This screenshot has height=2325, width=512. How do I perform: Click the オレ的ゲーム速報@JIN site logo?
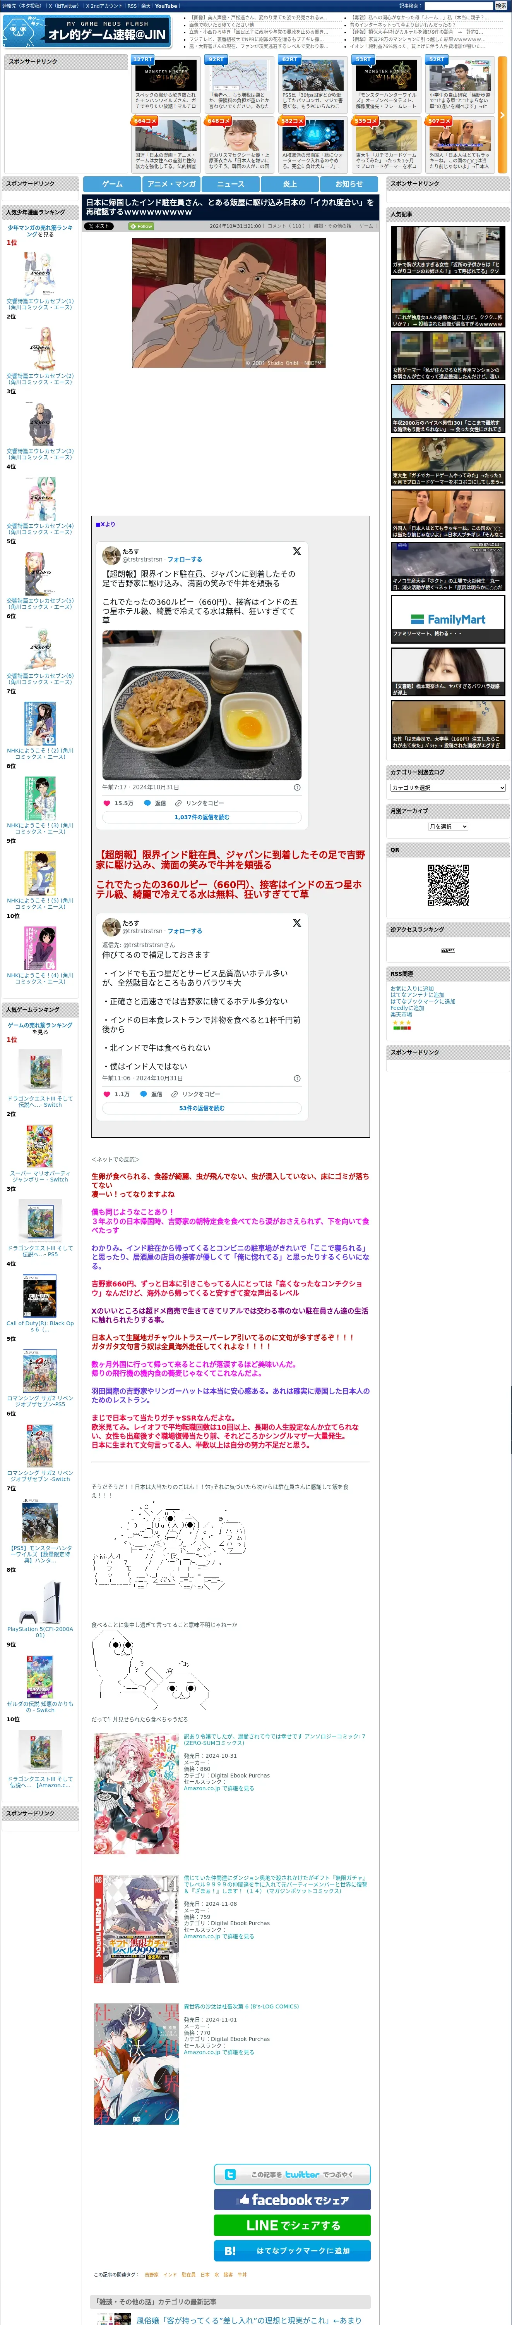87,32
